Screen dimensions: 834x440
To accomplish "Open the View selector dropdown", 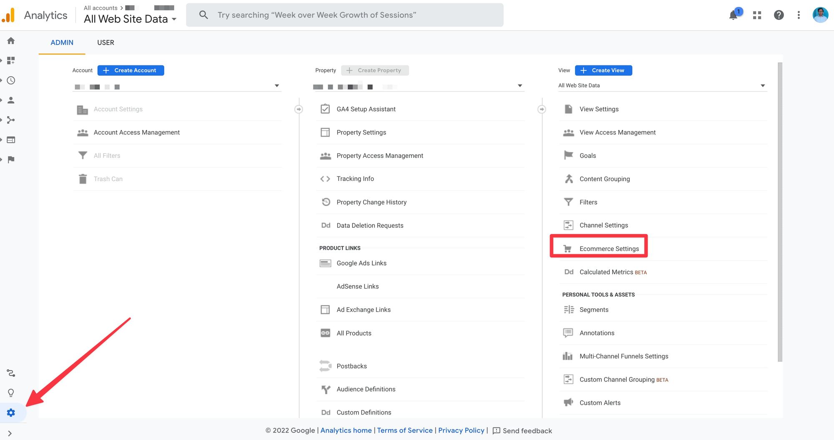I will (662, 86).
